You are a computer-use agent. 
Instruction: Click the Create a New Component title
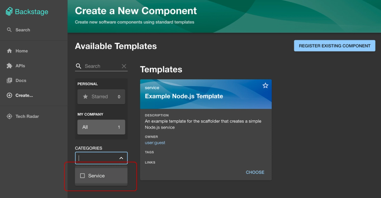click(136, 11)
